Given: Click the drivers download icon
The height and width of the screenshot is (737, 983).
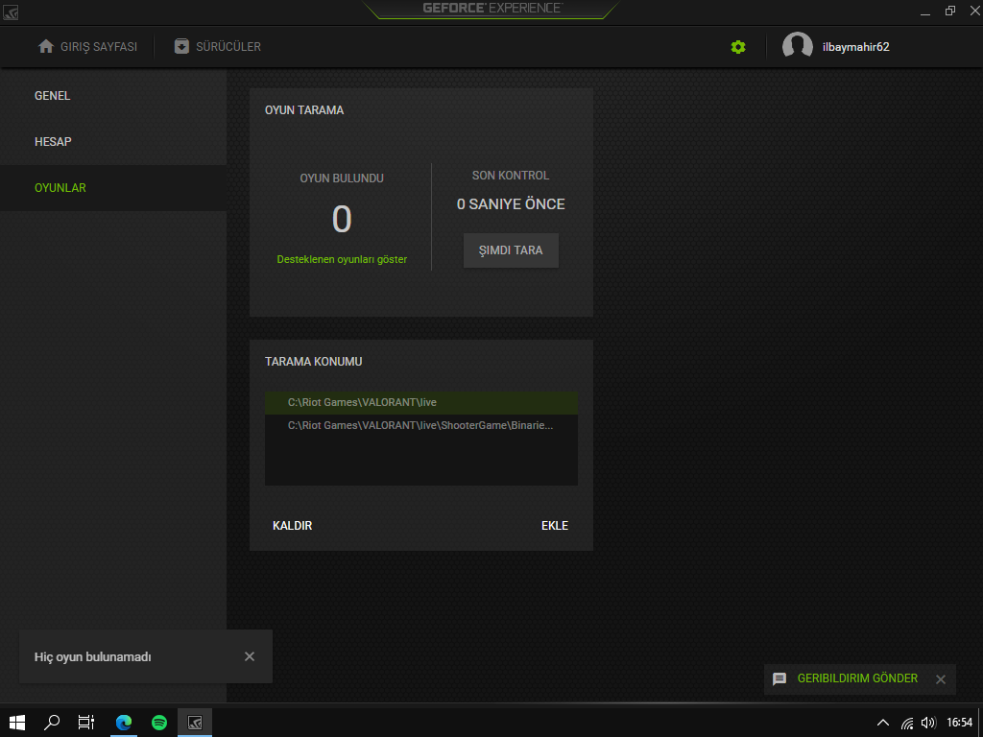Looking at the screenshot, I should click(x=181, y=46).
